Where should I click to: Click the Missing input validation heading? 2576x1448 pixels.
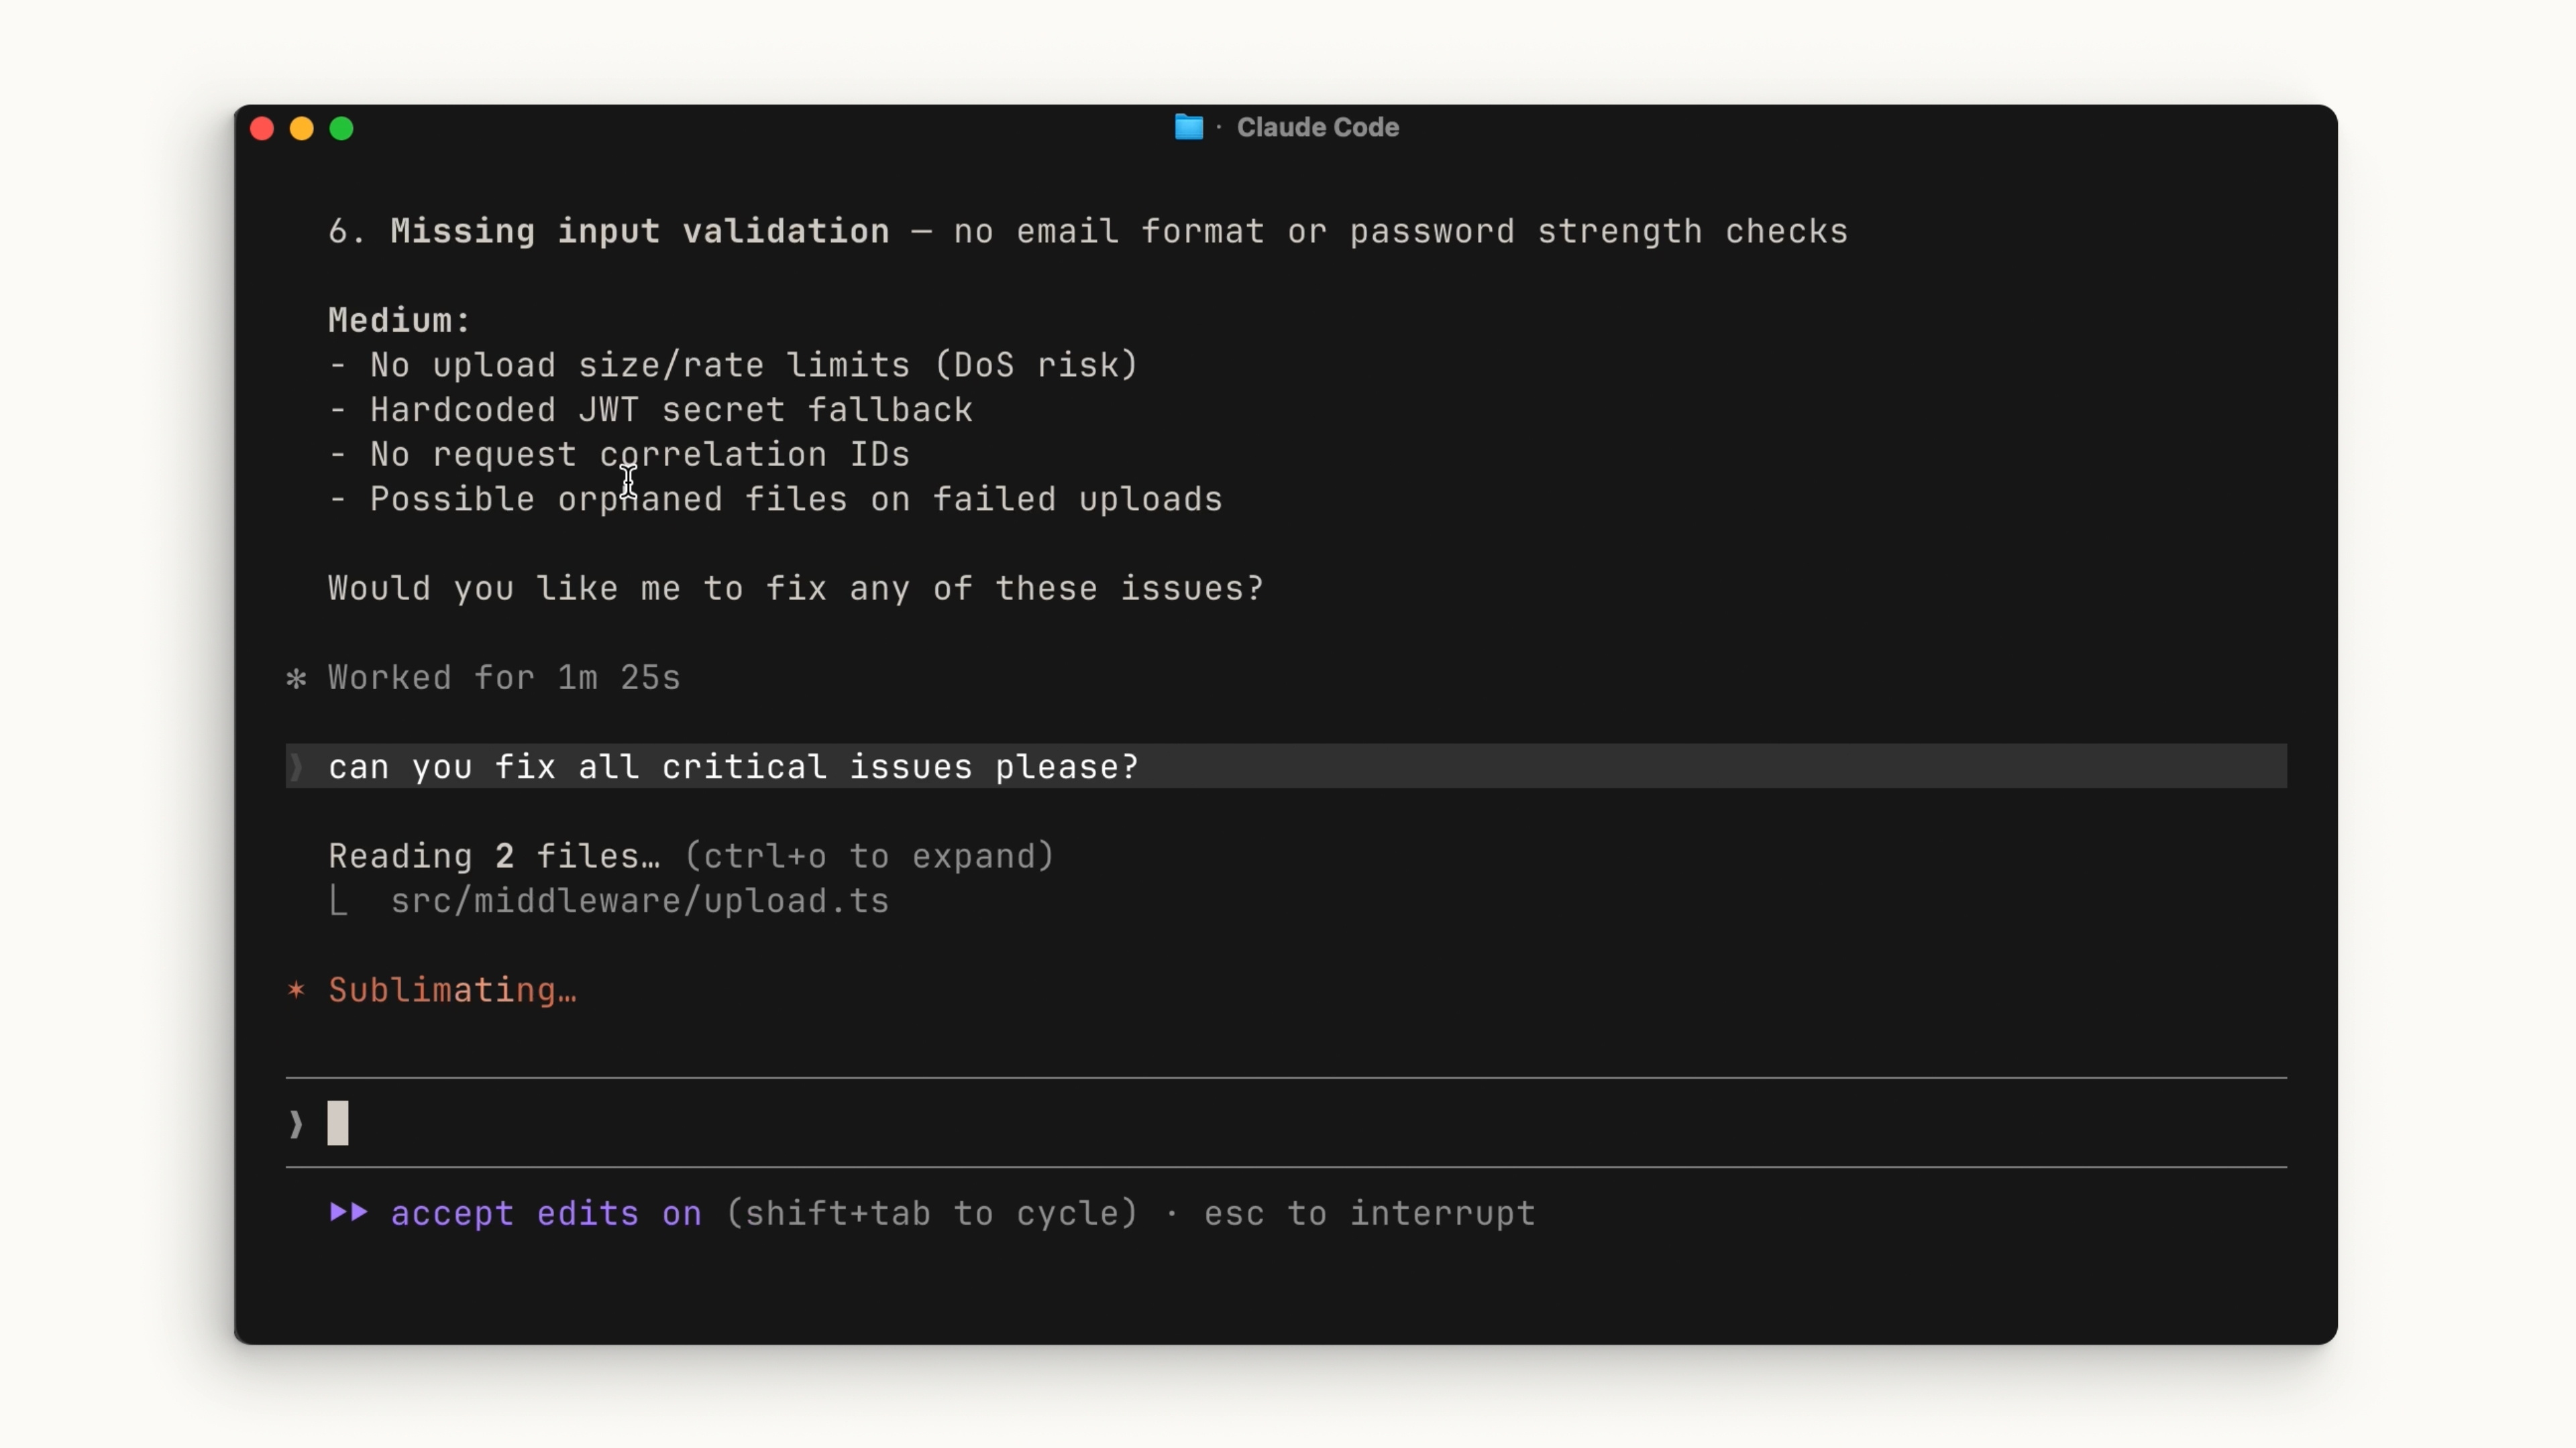tap(639, 232)
